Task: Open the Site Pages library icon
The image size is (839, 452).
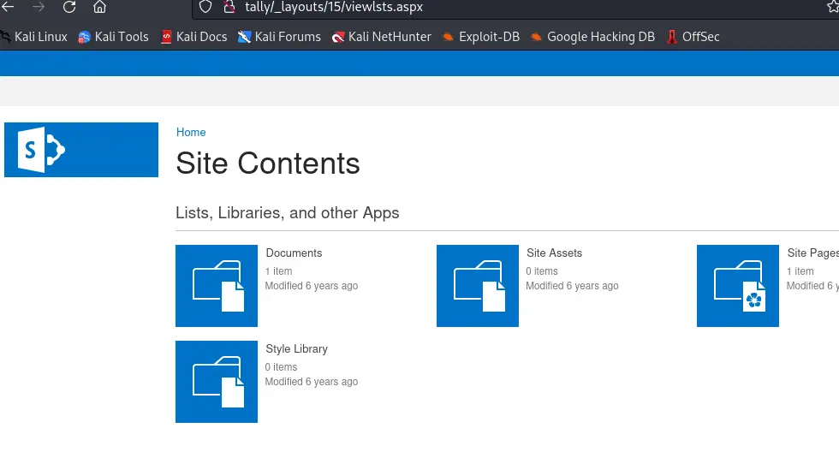Action: point(738,286)
